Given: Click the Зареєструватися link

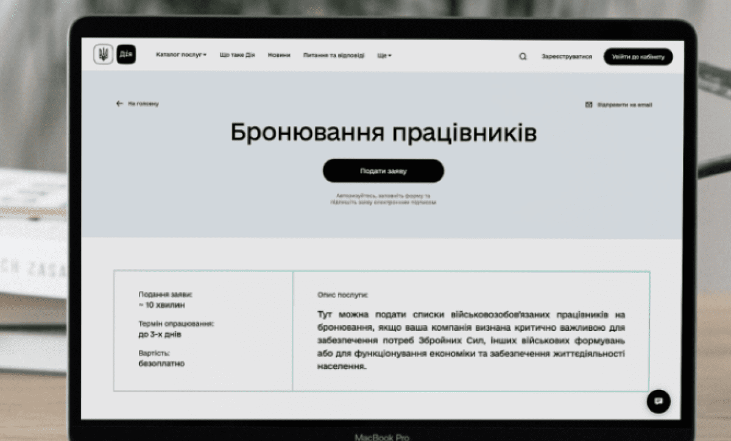Looking at the screenshot, I should [567, 57].
